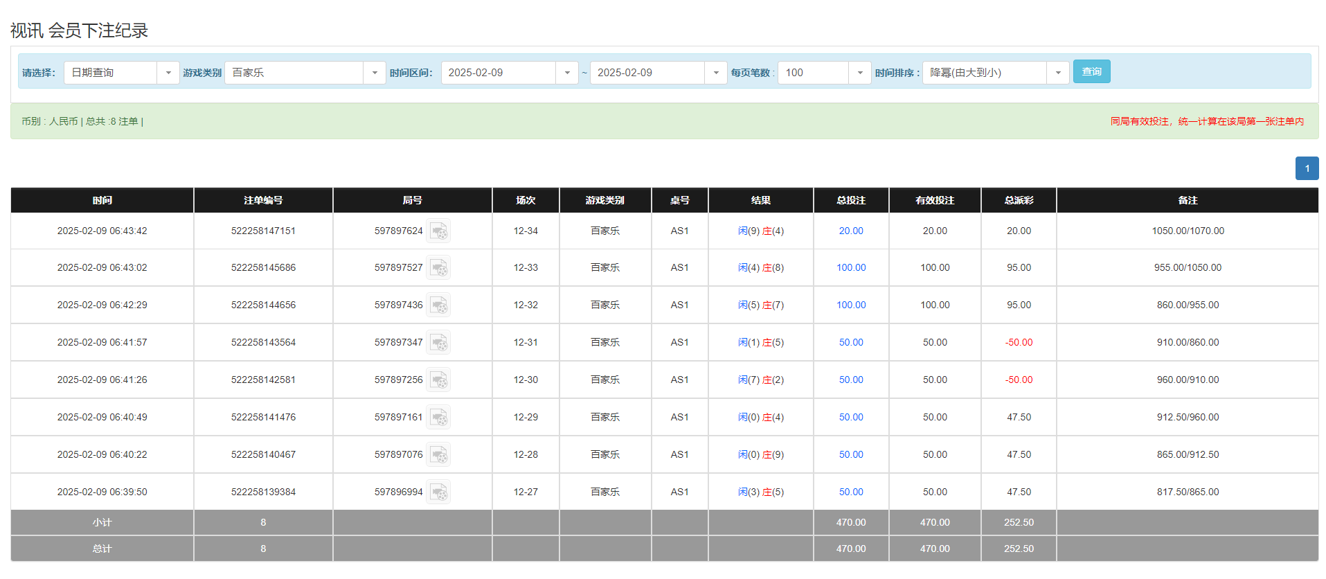1326x579 pixels.
Task: Open the 百家乐 game category dropdown
Action: tap(374, 73)
